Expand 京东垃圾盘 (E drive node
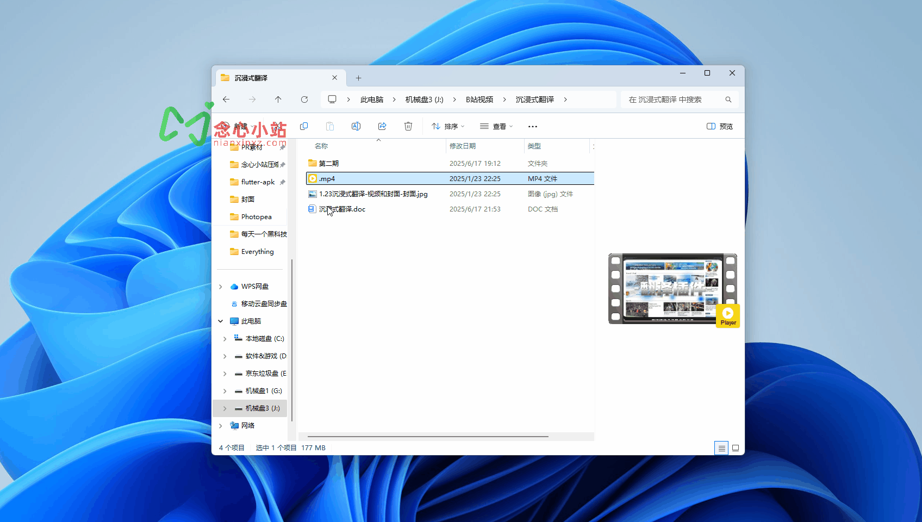 tap(225, 374)
